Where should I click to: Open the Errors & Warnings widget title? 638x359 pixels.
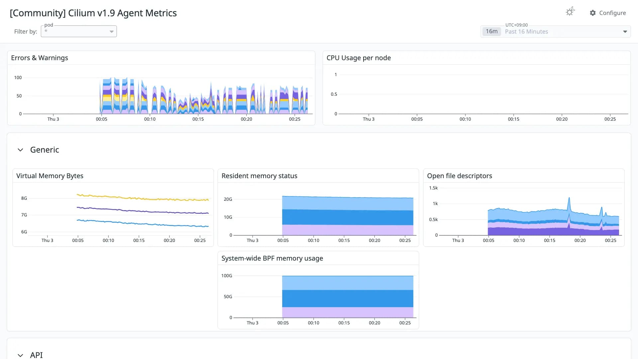pyautogui.click(x=40, y=58)
